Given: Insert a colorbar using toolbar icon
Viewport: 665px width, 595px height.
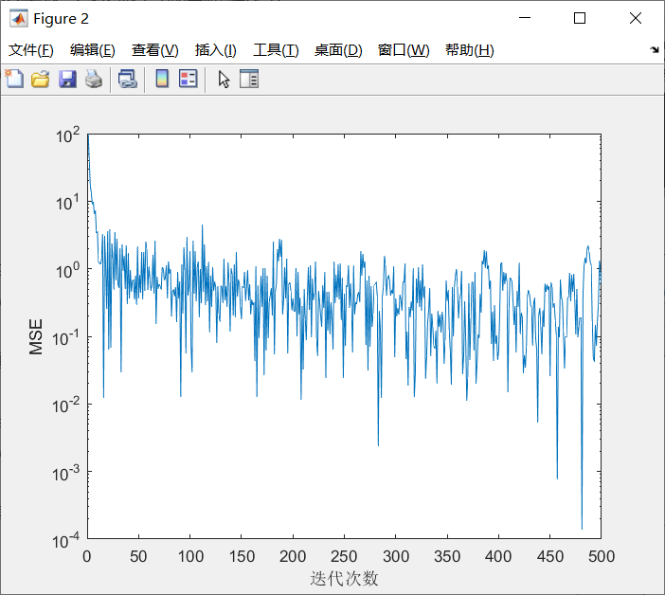Looking at the screenshot, I should coord(162,79).
